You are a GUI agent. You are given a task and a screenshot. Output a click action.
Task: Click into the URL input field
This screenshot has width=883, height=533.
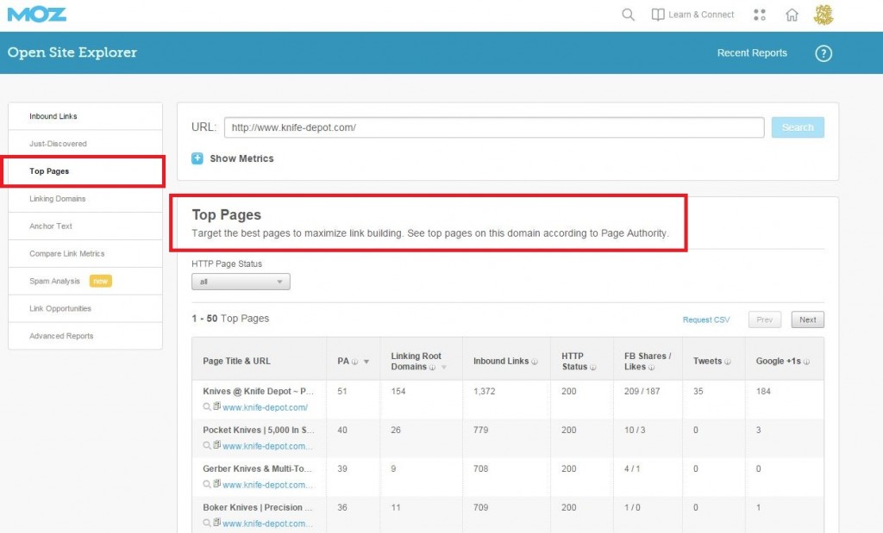493,127
